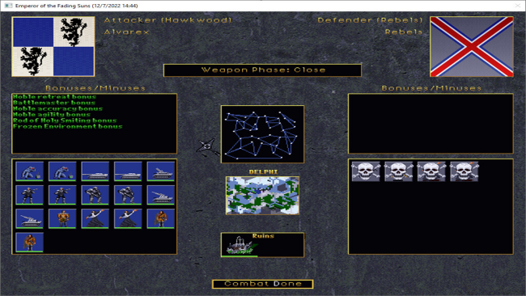Viewport: 526px width, 296px height.
Task: Select the Frozen Environment bonus entry
Action: 68,126
